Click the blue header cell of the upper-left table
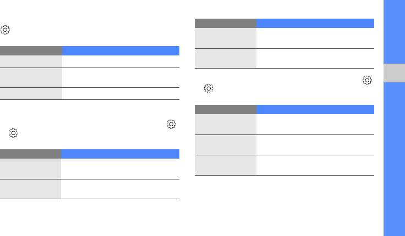The width and height of the screenshot is (405, 236). point(121,50)
